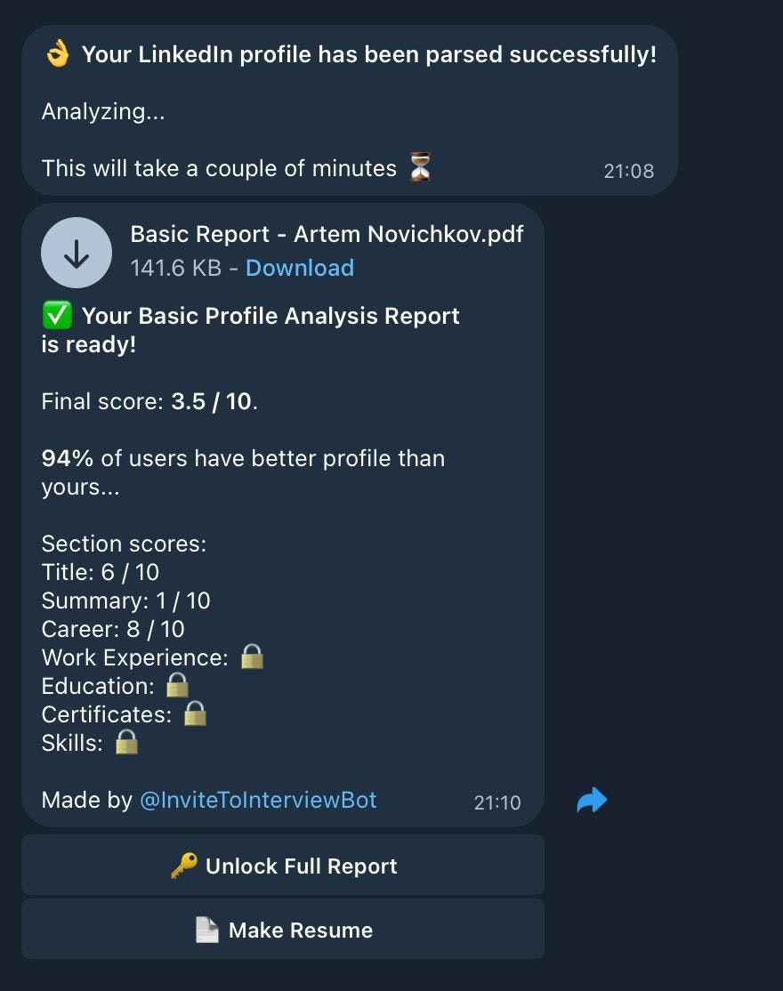Click the lock icon next to Skills

[x=126, y=742]
